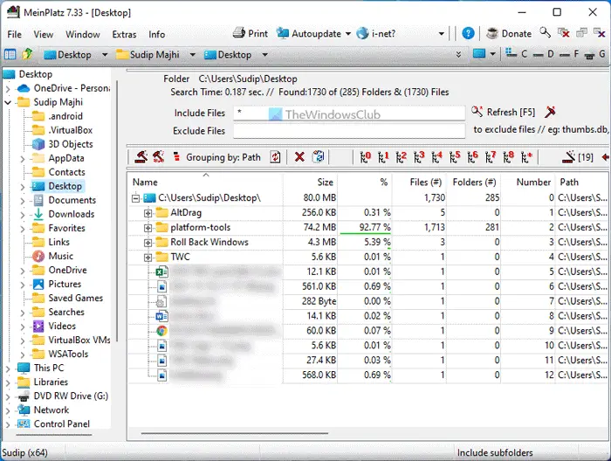This screenshot has height=461, width=611.
Task: Click the Sudip Majhi breadcrumb folder
Action: point(148,54)
